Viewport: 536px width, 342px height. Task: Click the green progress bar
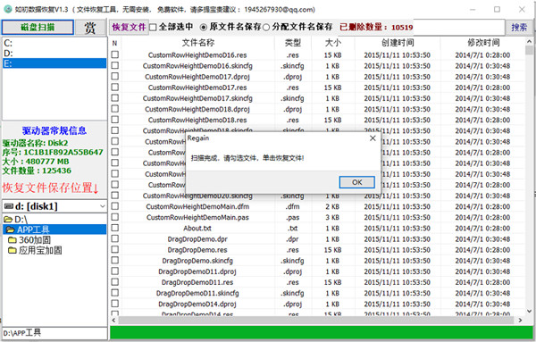(x=322, y=333)
